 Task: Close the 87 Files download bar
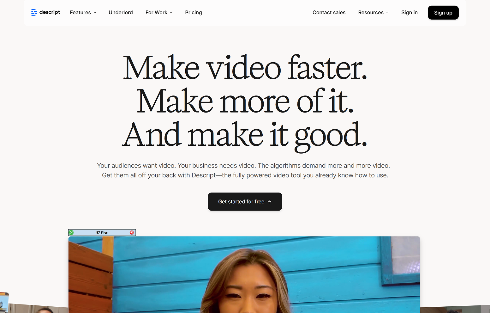coord(132,233)
